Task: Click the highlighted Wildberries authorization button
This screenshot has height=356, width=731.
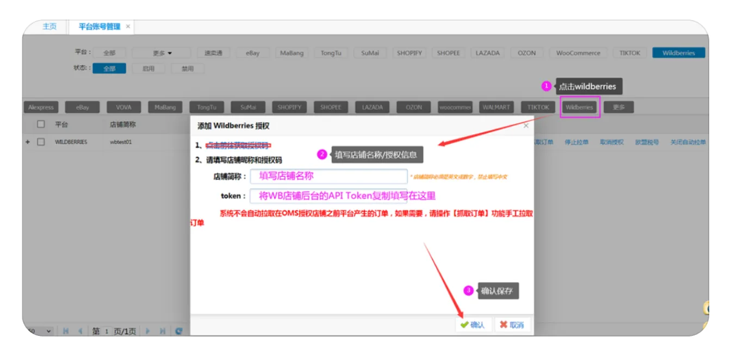Action: point(579,107)
